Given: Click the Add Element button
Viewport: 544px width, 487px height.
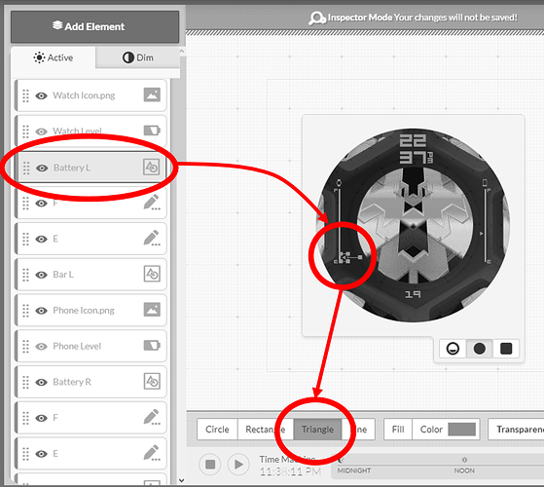Looking at the screenshot, I should [94, 26].
